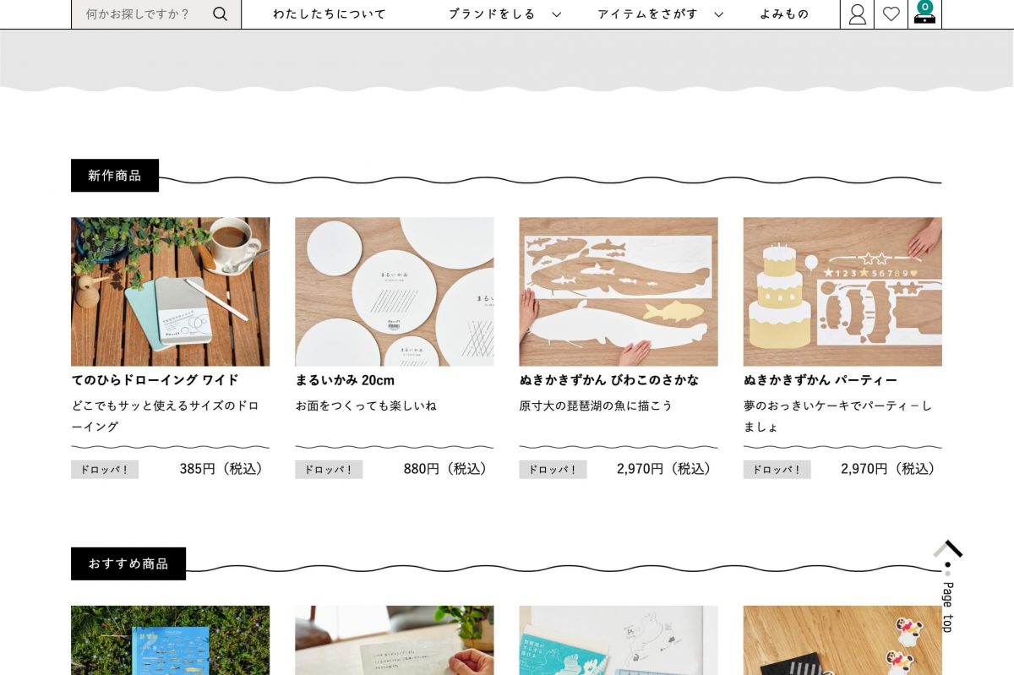1014x675 pixels.
Task: Open the shopping cart icon
Action: (924, 14)
